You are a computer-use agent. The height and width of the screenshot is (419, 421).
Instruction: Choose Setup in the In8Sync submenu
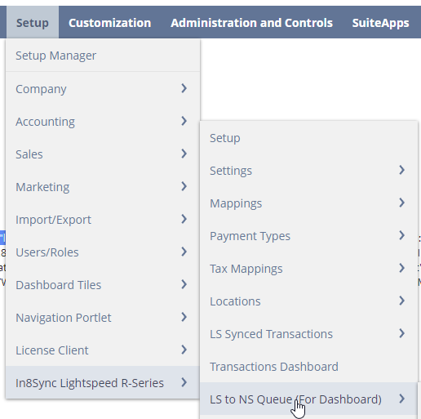click(309, 138)
